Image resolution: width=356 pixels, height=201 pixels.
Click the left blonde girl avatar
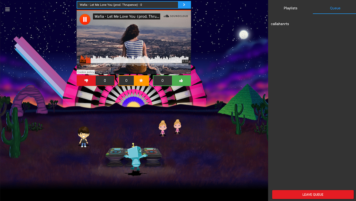tap(162, 128)
